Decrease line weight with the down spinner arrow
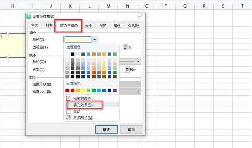Viewport: 252px width, 148px height. click(127, 71)
